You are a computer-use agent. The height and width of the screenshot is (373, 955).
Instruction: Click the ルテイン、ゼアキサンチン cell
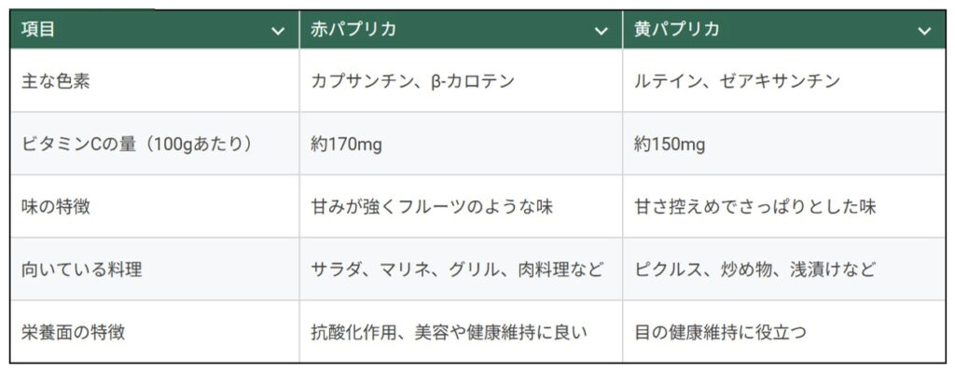click(x=737, y=81)
